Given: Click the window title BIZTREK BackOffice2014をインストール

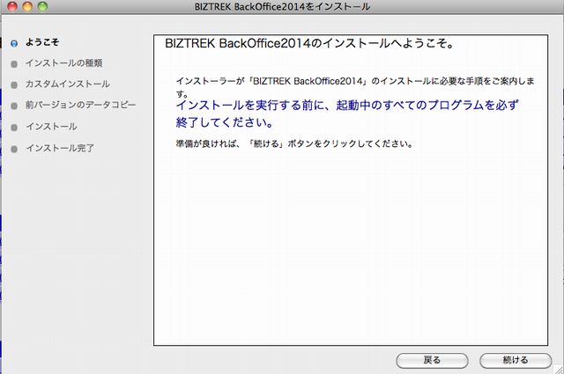Looking at the screenshot, I should pos(282,7).
